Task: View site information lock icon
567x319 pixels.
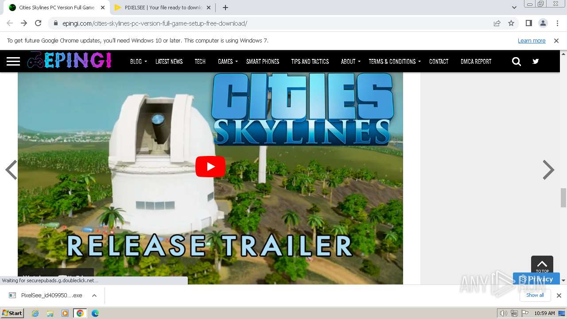Action: [55, 23]
